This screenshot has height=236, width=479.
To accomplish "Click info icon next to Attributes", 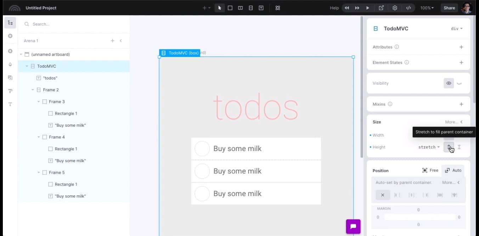I will tap(397, 47).
